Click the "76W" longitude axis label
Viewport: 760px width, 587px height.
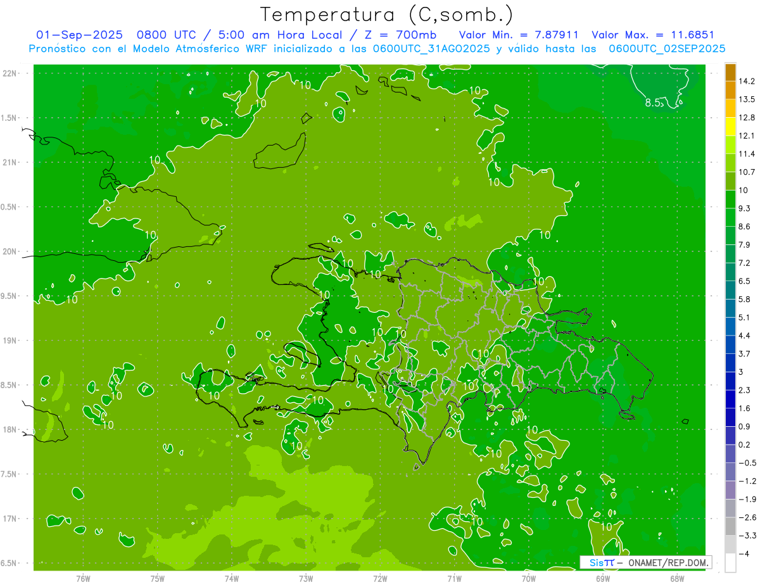[x=83, y=578]
